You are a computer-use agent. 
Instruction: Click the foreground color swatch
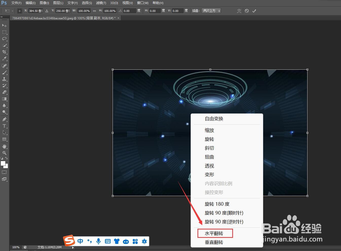point(3,163)
